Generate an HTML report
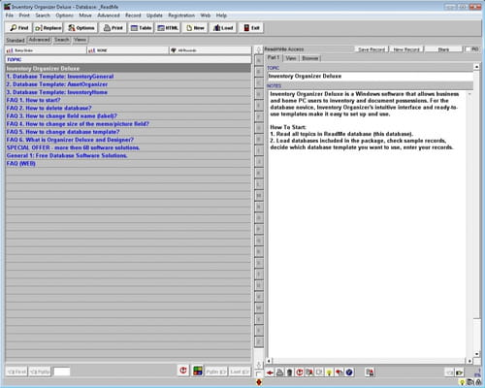This screenshot has height=388, width=485. tap(168, 28)
